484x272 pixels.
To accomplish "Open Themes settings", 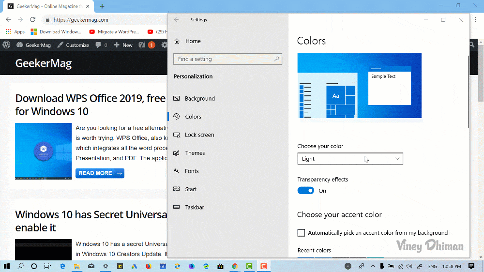I will pos(189,153).
